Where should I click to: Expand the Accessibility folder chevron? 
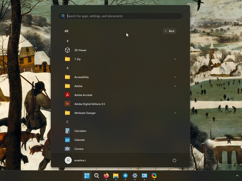[175, 77]
